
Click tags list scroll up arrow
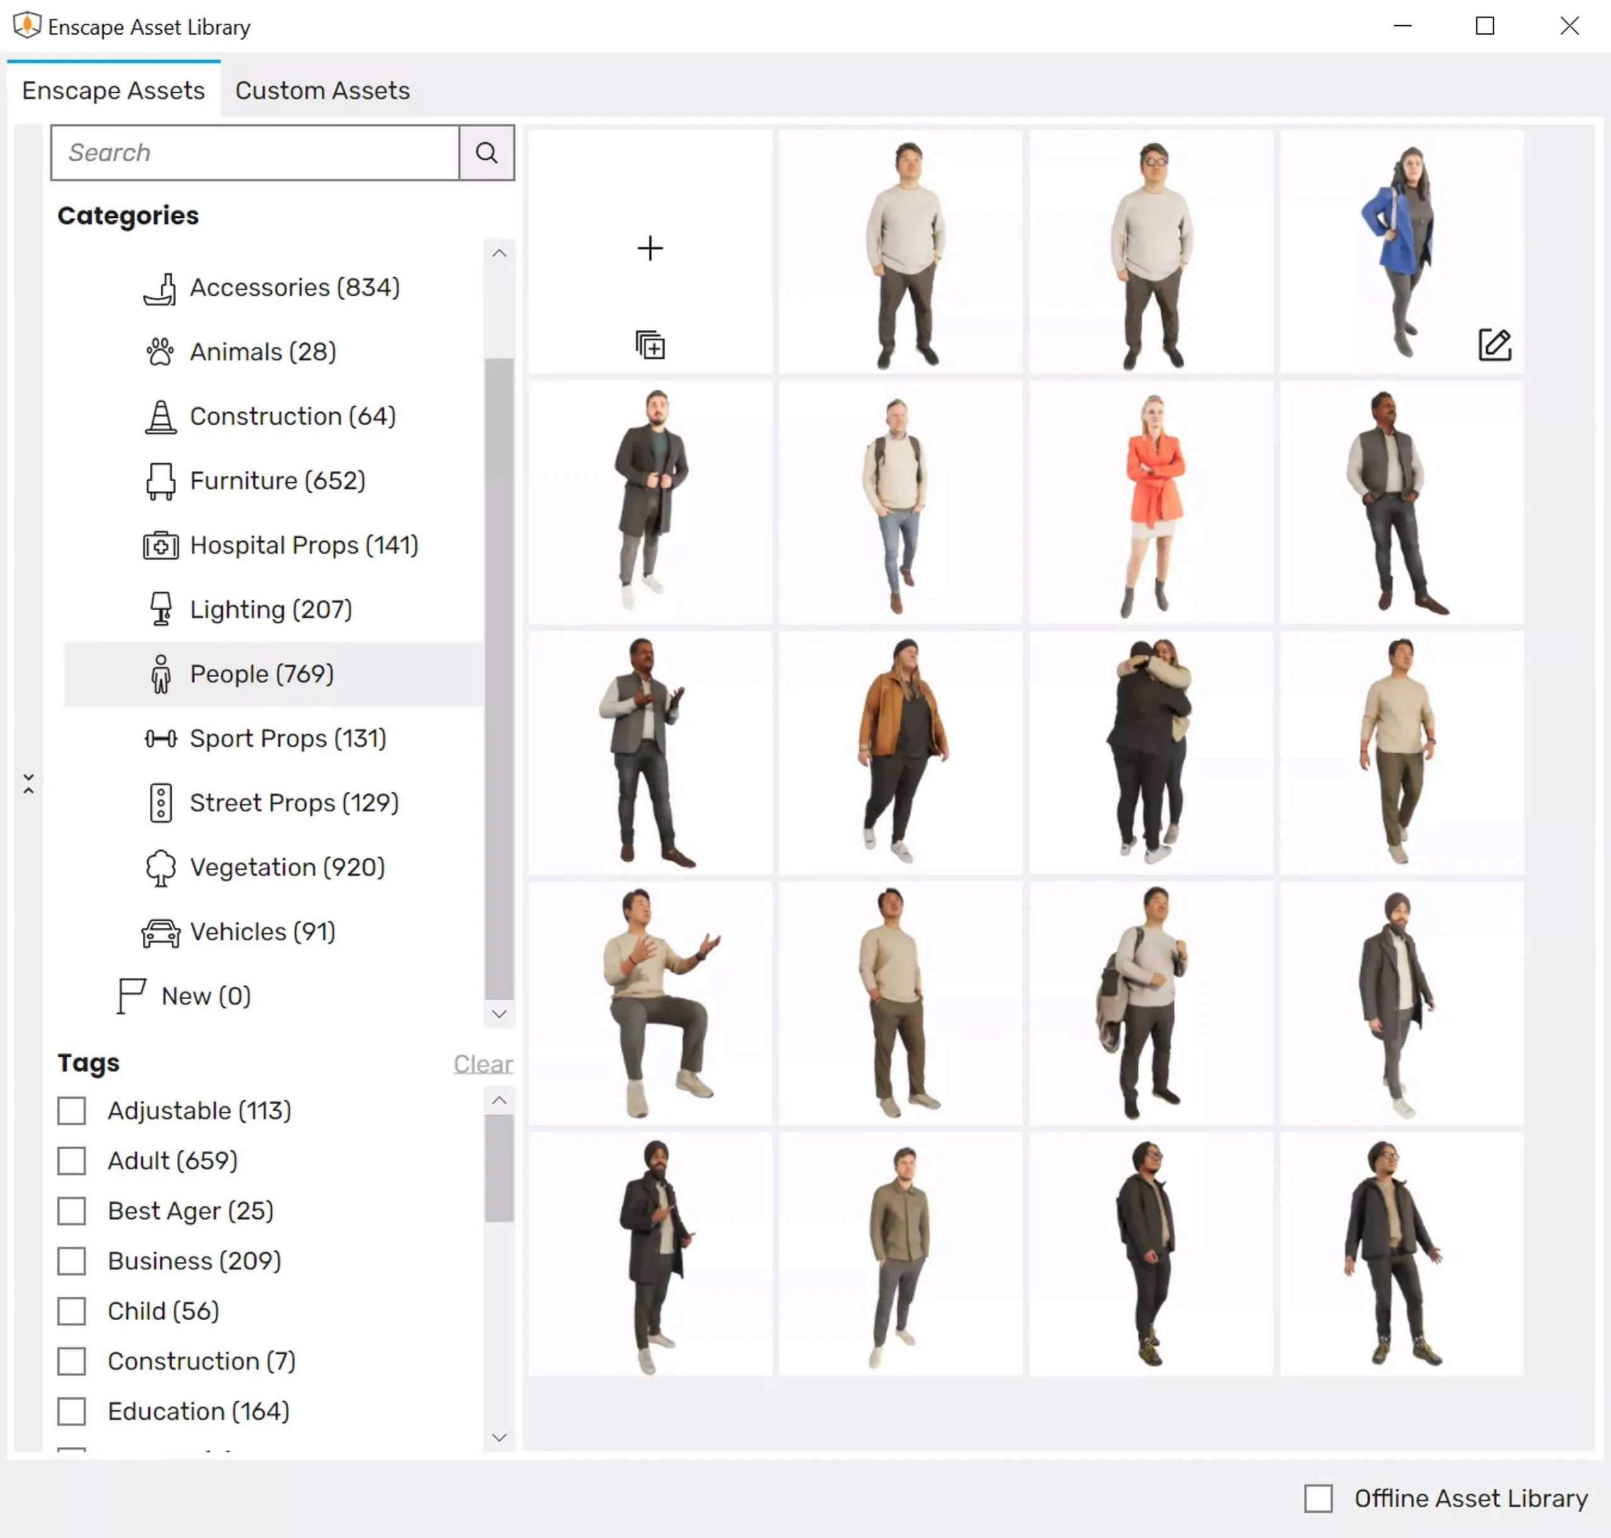[498, 1100]
